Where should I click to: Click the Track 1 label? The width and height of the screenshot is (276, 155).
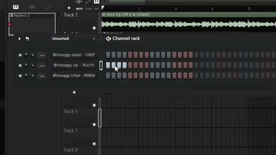[x=71, y=15]
